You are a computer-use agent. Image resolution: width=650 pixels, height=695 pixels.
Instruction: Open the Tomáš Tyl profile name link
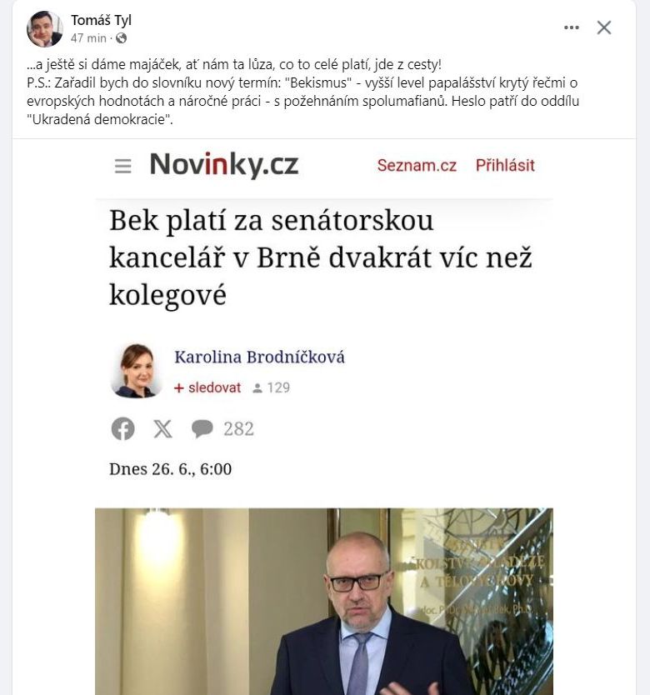(101, 20)
